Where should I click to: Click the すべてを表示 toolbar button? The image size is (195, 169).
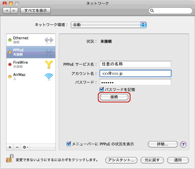[x=35, y=10]
